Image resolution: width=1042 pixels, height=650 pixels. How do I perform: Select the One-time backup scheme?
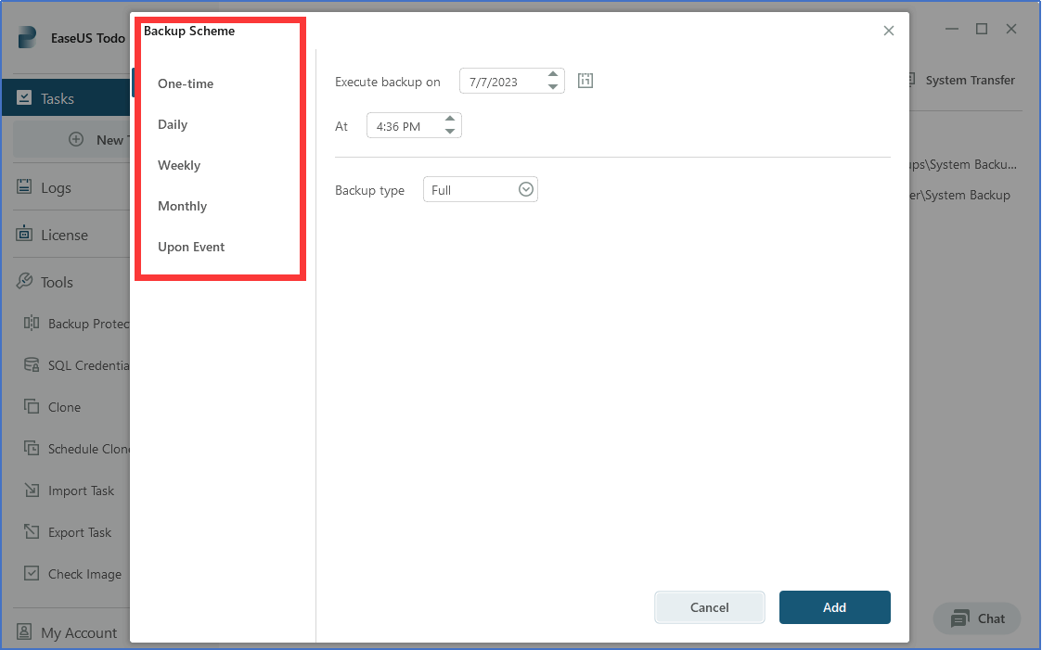(x=186, y=83)
